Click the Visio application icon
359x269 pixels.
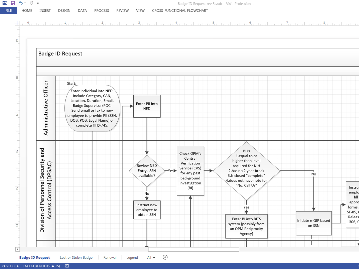coord(5,3)
